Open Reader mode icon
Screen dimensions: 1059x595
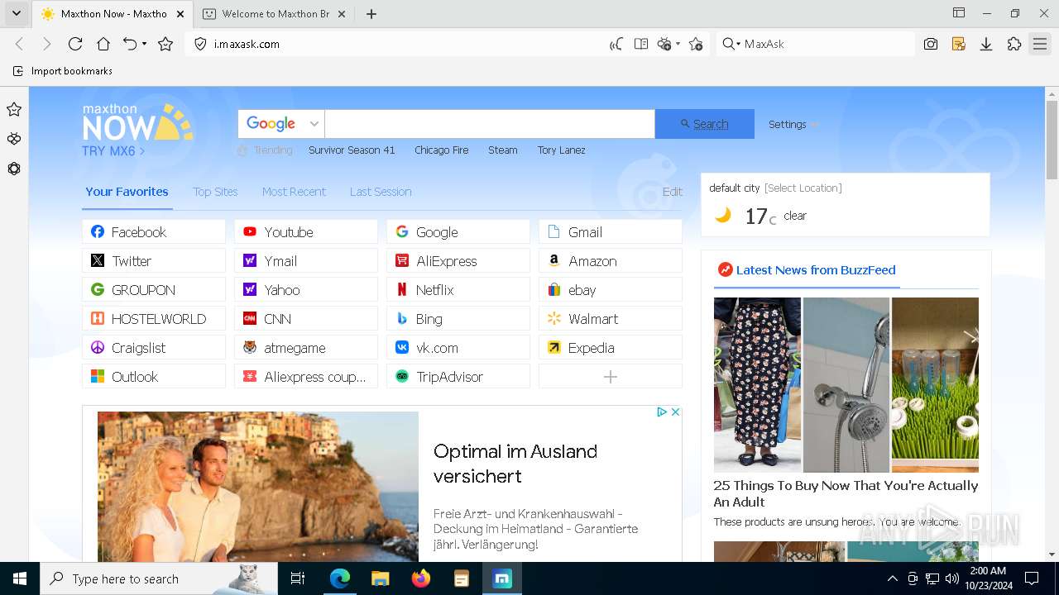point(640,44)
